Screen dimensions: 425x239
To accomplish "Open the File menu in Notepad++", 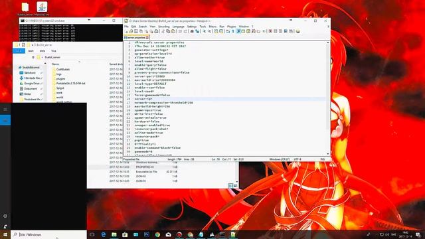I will [x=126, y=27].
